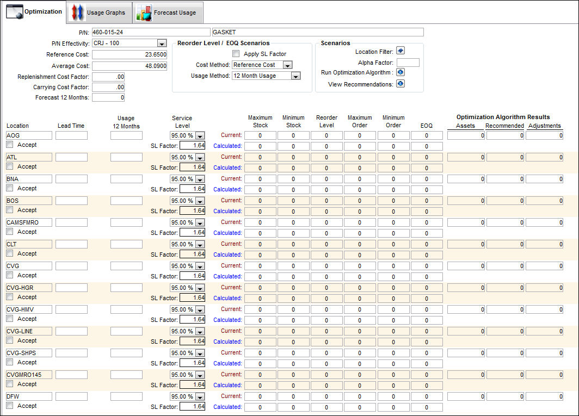Click the CVG-HMV location field
Viewport: 579px width, 416px height.
(x=29, y=310)
